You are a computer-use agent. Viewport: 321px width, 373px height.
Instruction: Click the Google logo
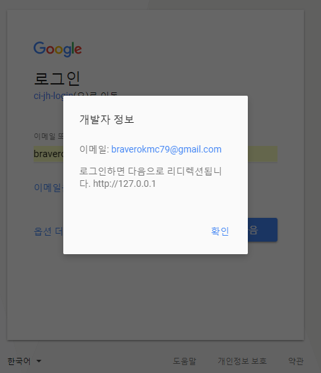(58, 50)
